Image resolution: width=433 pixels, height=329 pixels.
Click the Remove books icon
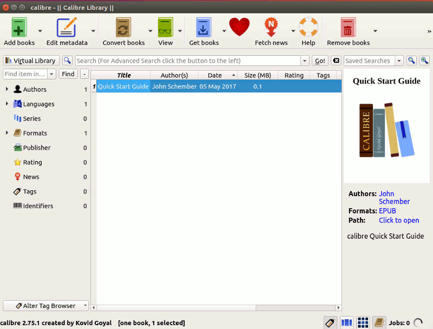point(349,26)
